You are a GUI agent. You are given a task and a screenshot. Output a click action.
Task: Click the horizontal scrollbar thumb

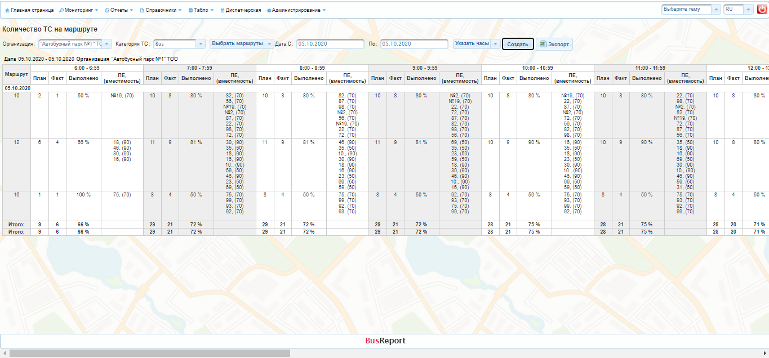coord(150,353)
